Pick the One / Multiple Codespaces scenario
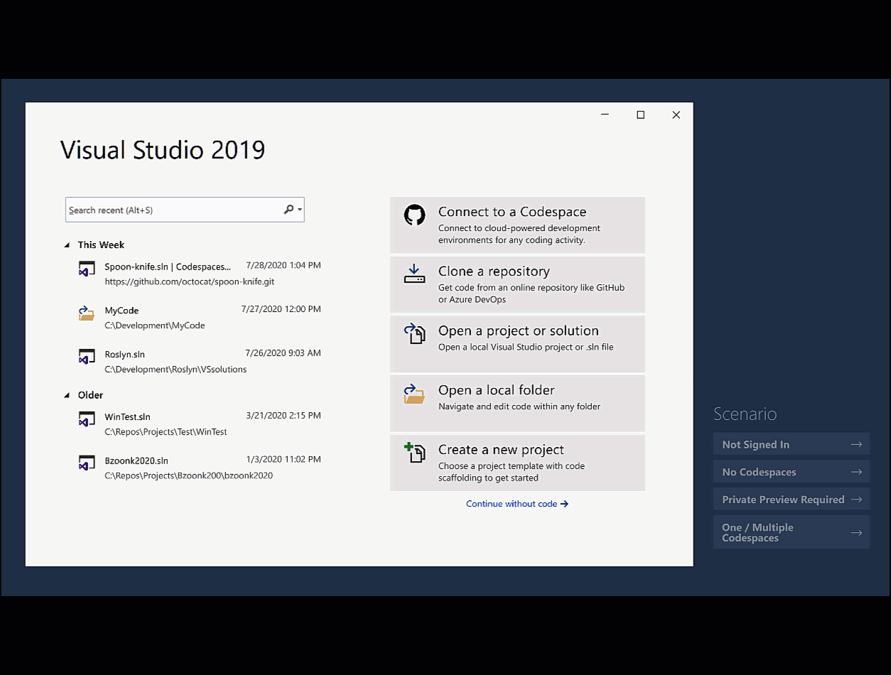This screenshot has width=891, height=675. point(792,532)
